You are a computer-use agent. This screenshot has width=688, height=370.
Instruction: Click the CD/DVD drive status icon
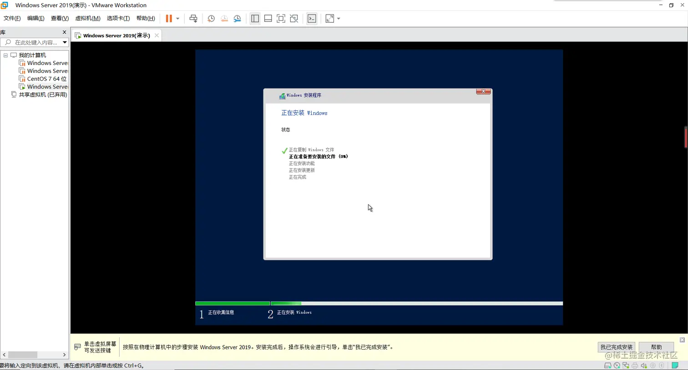click(x=617, y=366)
